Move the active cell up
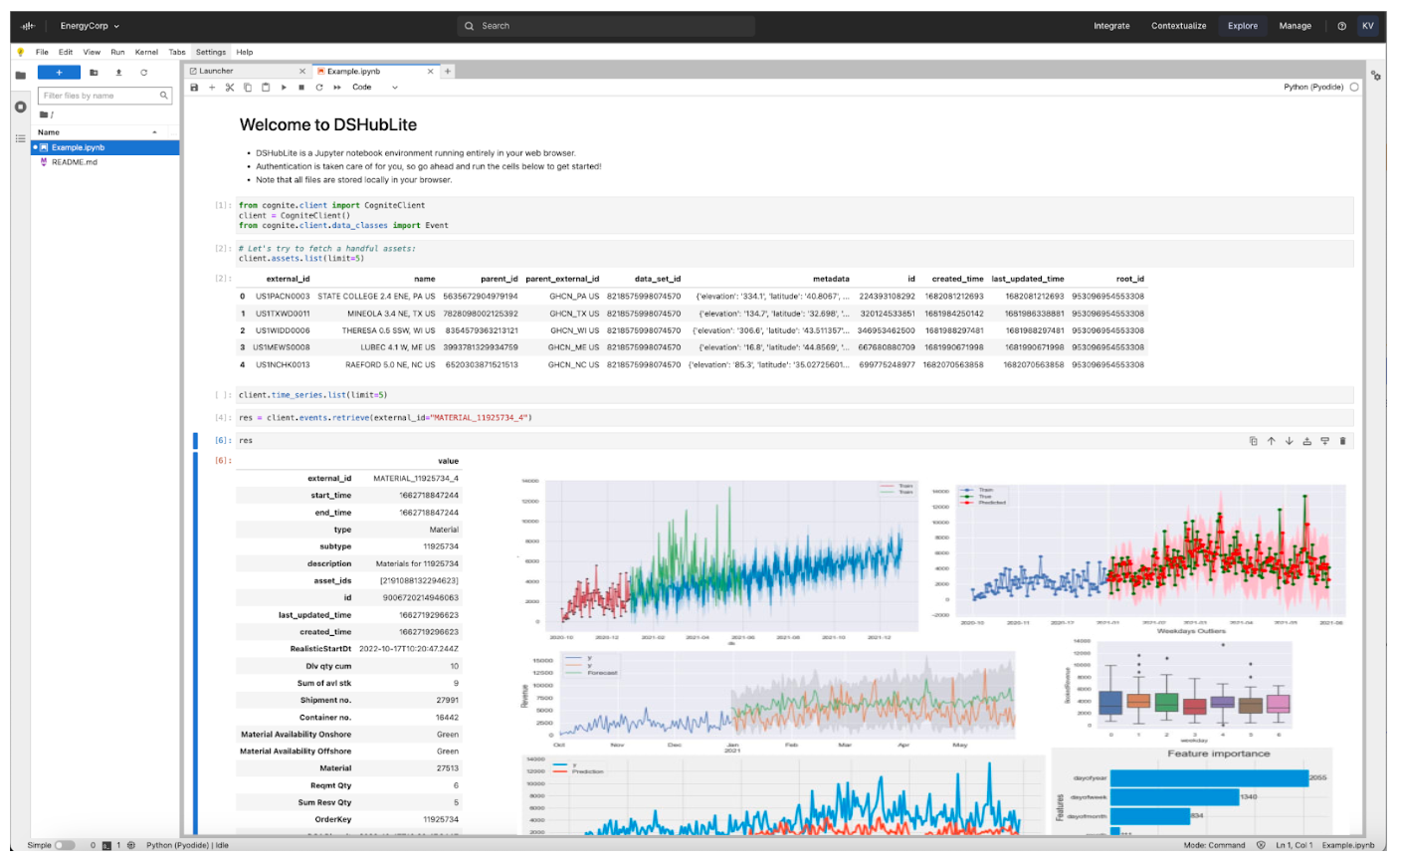The height and width of the screenshot is (862, 1401). pyautogui.click(x=1272, y=441)
